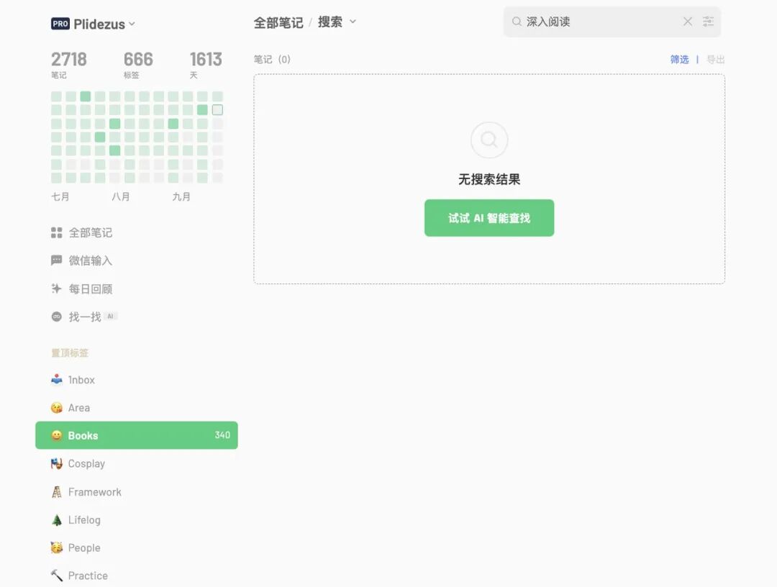Click 试试 AI 智能查找 button
The height and width of the screenshot is (587, 777).
click(489, 218)
